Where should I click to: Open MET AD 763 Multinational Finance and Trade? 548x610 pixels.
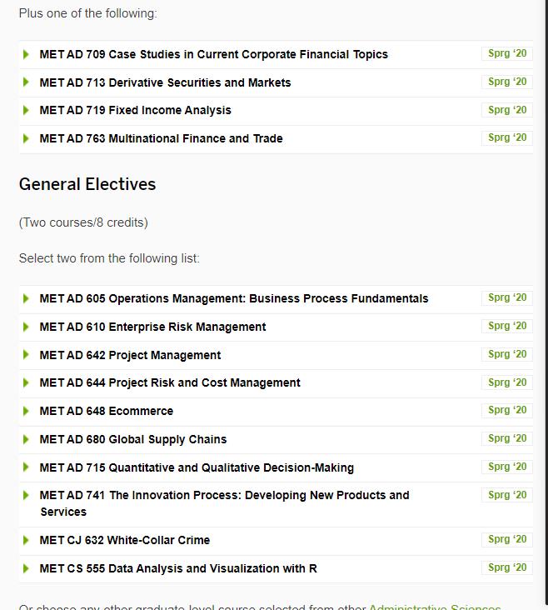point(161,138)
